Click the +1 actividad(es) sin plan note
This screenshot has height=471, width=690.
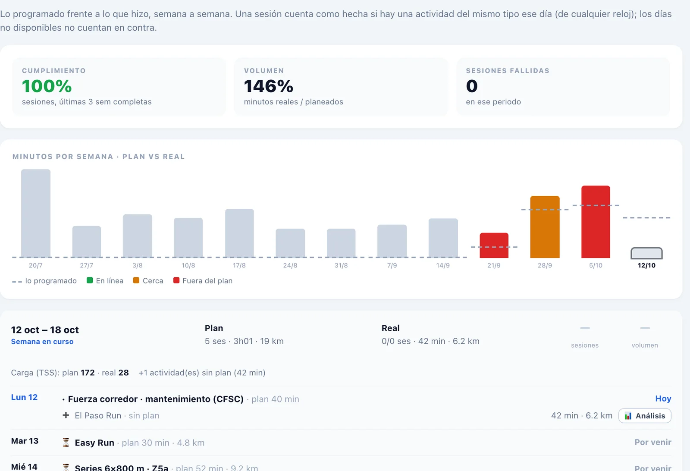point(202,373)
